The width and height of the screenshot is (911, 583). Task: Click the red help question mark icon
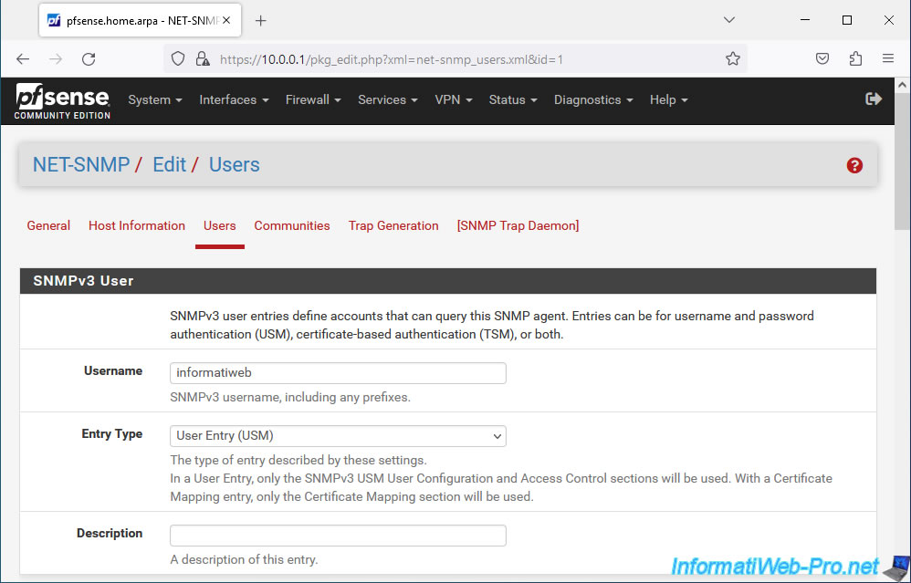854,165
